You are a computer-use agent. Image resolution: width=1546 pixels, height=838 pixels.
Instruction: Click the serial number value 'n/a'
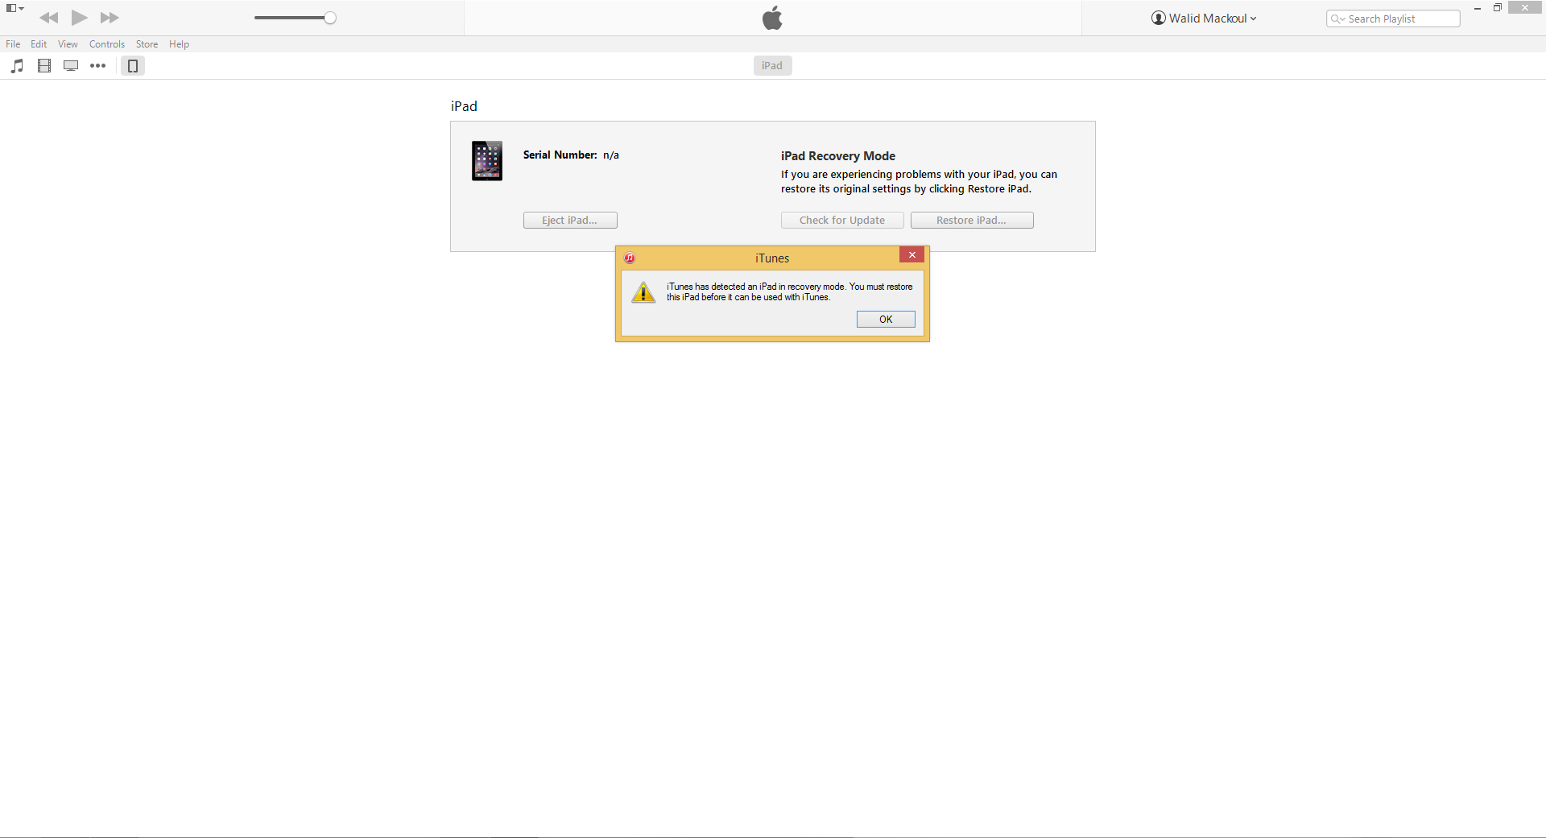[x=611, y=155]
